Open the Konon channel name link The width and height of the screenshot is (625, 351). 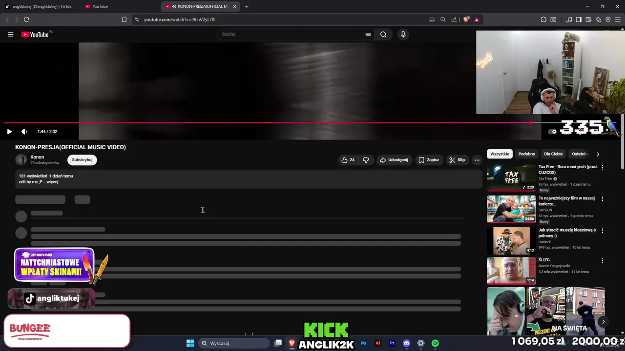(37, 157)
